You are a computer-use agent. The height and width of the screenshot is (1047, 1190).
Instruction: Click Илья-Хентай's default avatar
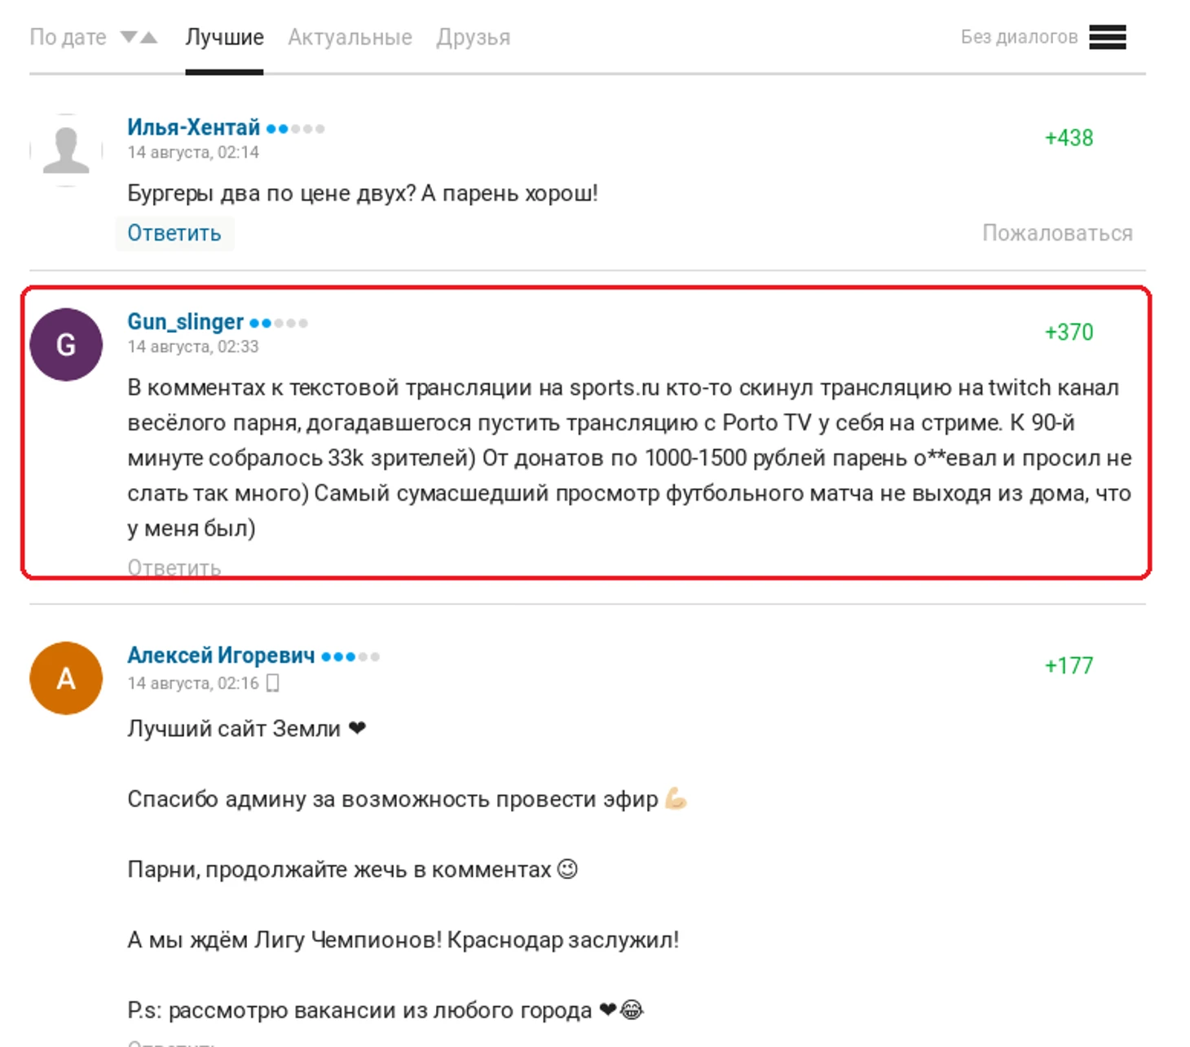pyautogui.click(x=66, y=150)
